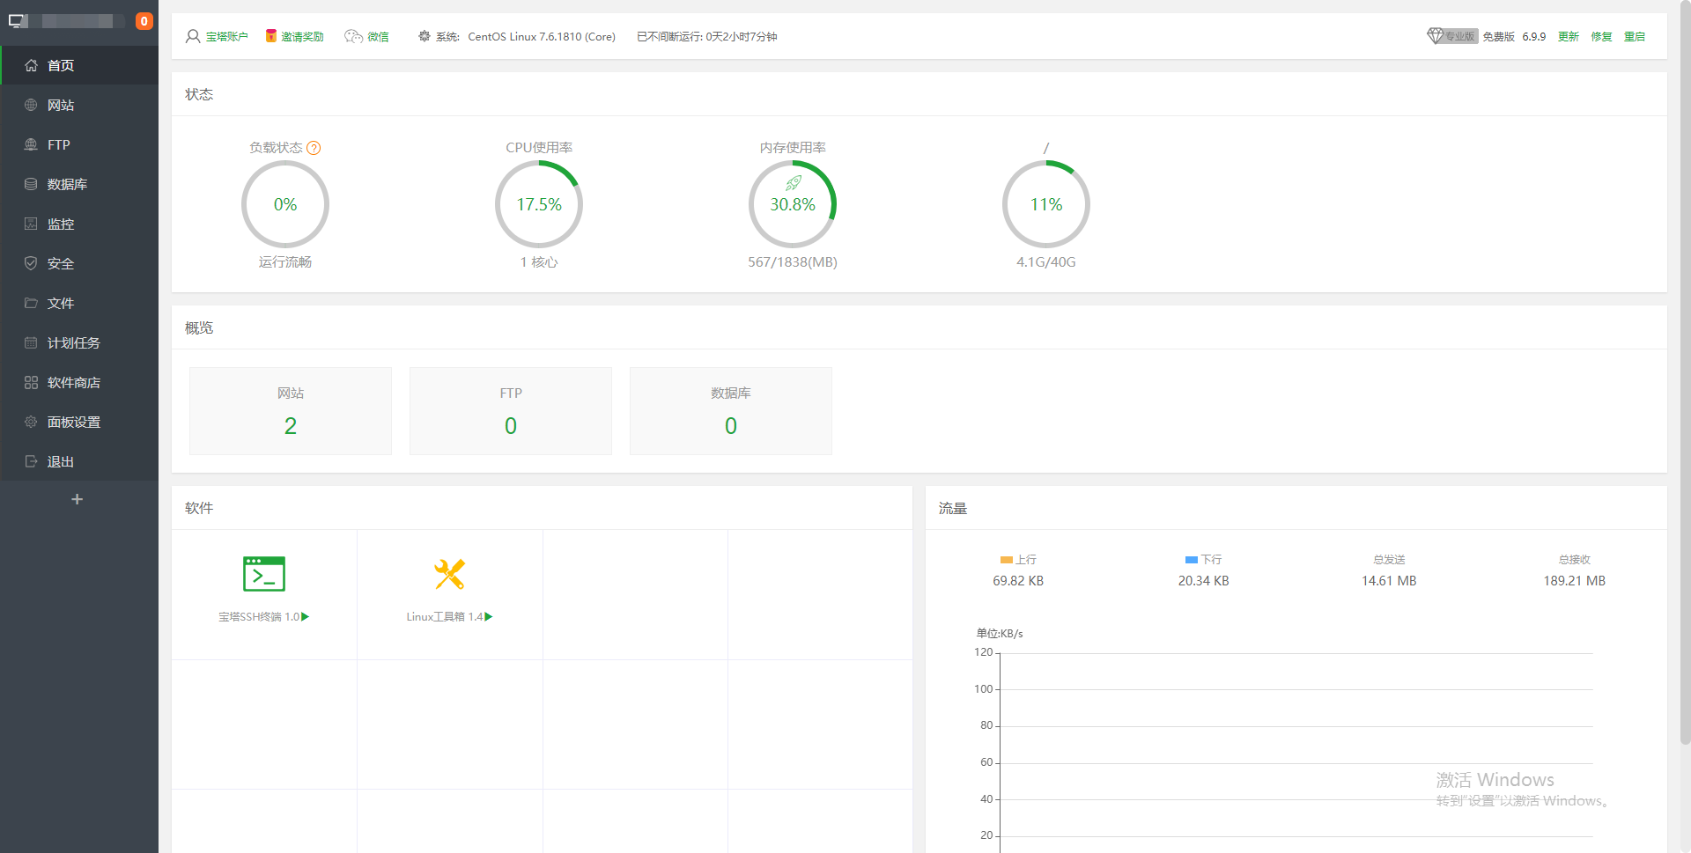Open the 数据库 overview card showing 0
The height and width of the screenshot is (853, 1691).
[731, 411]
